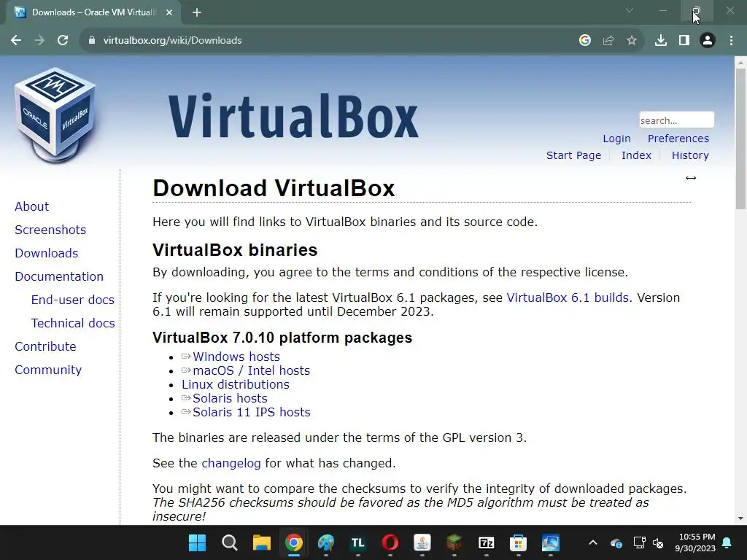Viewport: 747px width, 560px height.
Task: Open About in sidebar
Action: (x=31, y=206)
